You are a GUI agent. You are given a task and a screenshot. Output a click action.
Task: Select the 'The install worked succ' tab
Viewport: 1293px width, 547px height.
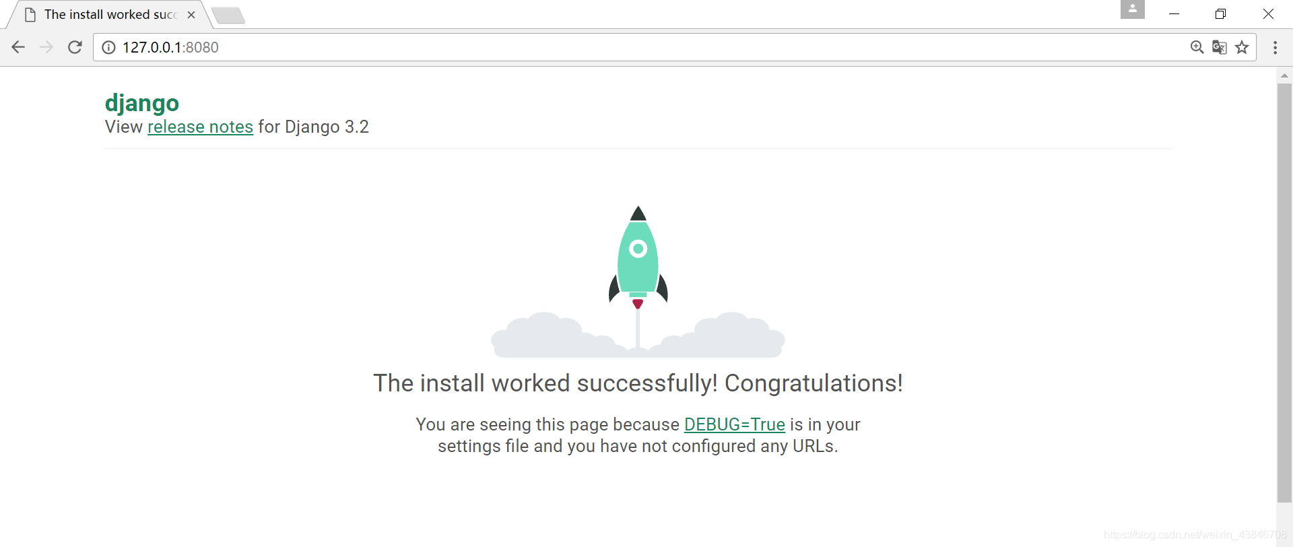110,14
